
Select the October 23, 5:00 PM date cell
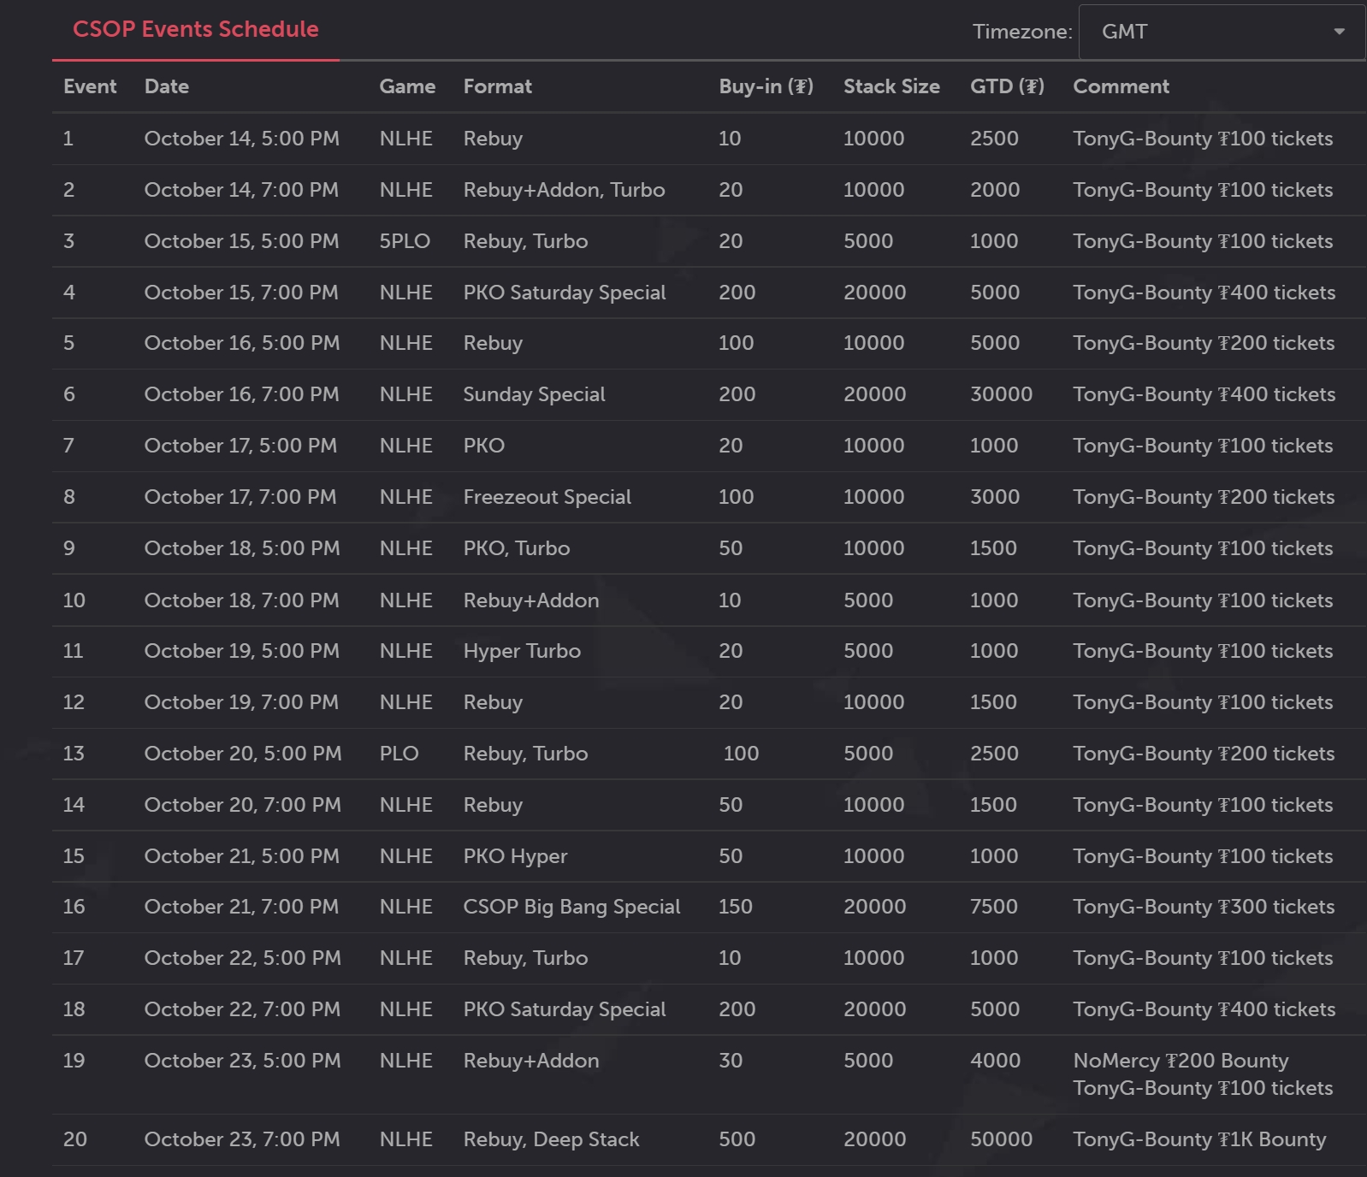click(x=242, y=1061)
